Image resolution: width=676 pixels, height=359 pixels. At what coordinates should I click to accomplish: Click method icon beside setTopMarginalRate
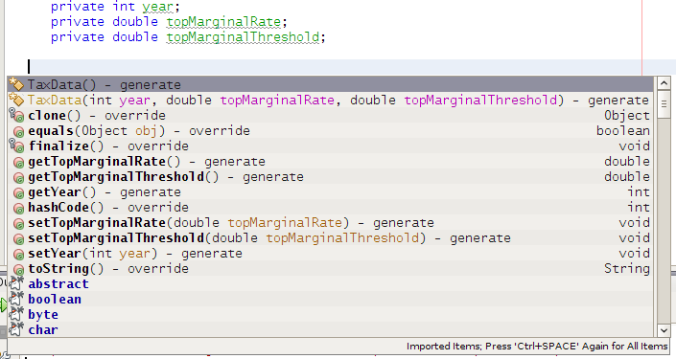click(x=18, y=224)
